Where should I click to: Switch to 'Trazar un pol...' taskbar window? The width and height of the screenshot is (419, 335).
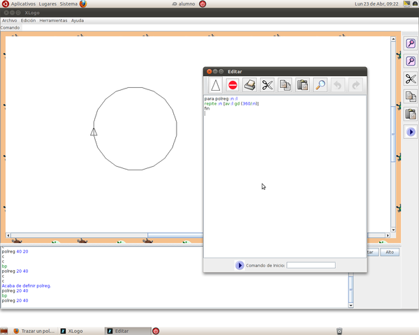tap(34, 331)
